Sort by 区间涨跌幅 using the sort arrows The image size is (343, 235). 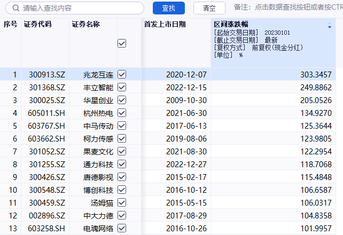tap(330, 25)
